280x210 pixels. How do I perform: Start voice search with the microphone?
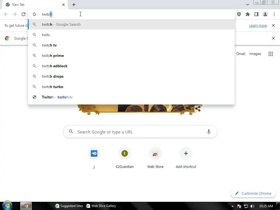[x=209, y=132]
